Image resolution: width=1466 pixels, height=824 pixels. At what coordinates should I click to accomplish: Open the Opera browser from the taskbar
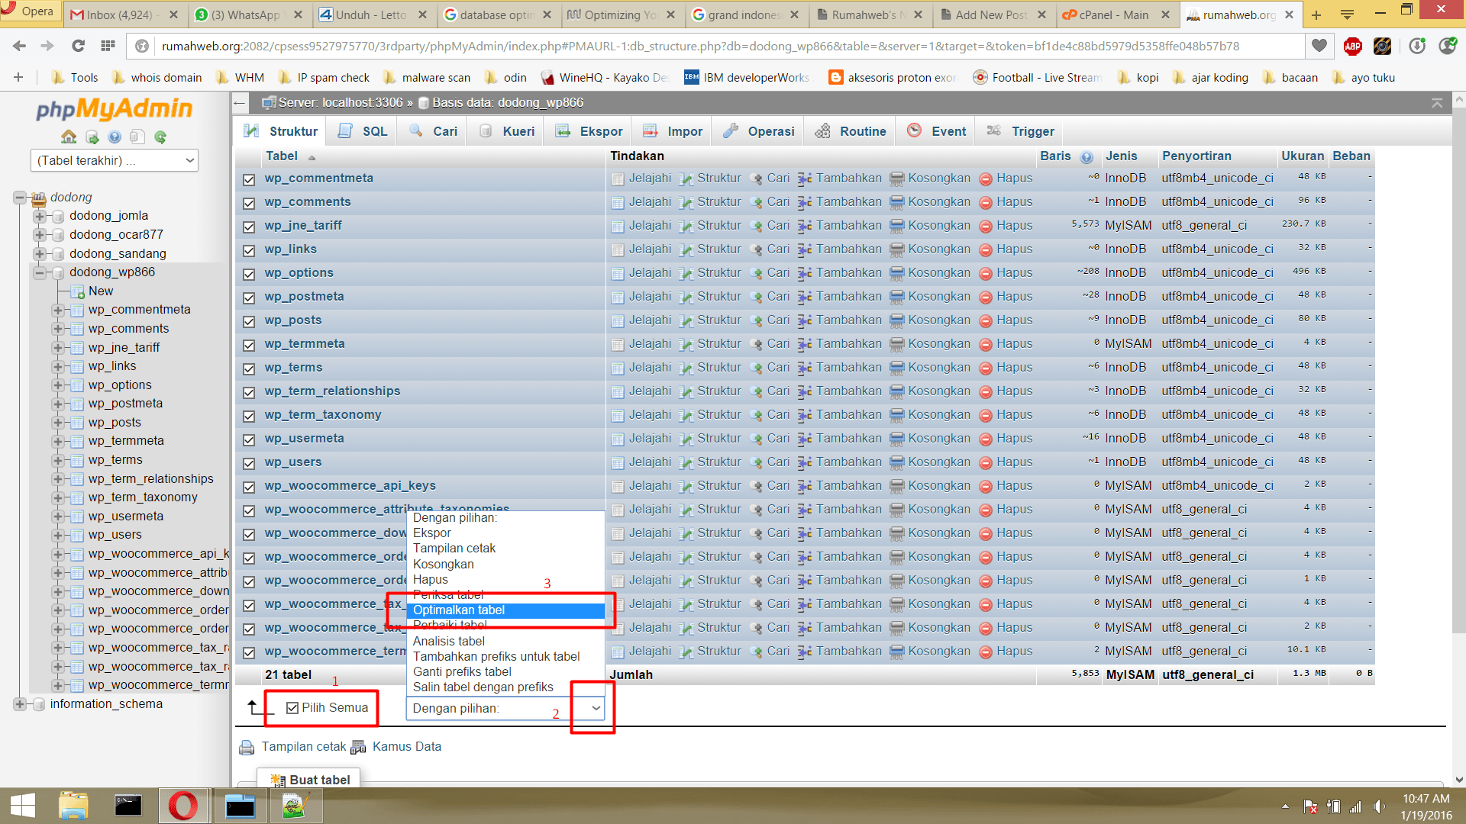point(182,806)
